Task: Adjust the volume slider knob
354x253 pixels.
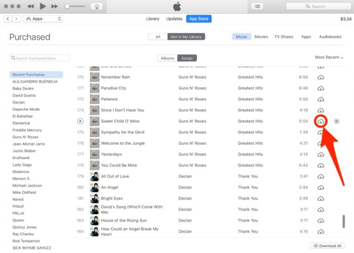Action: click(x=67, y=6)
